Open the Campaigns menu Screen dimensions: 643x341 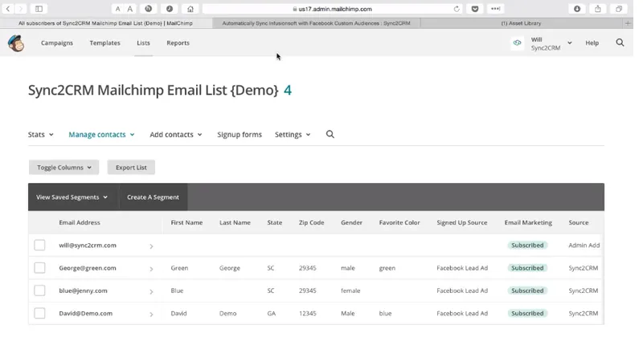pos(57,43)
